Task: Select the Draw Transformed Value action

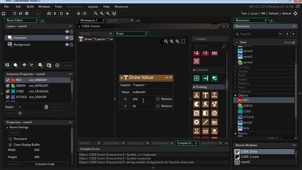Action: click(x=214, y=95)
